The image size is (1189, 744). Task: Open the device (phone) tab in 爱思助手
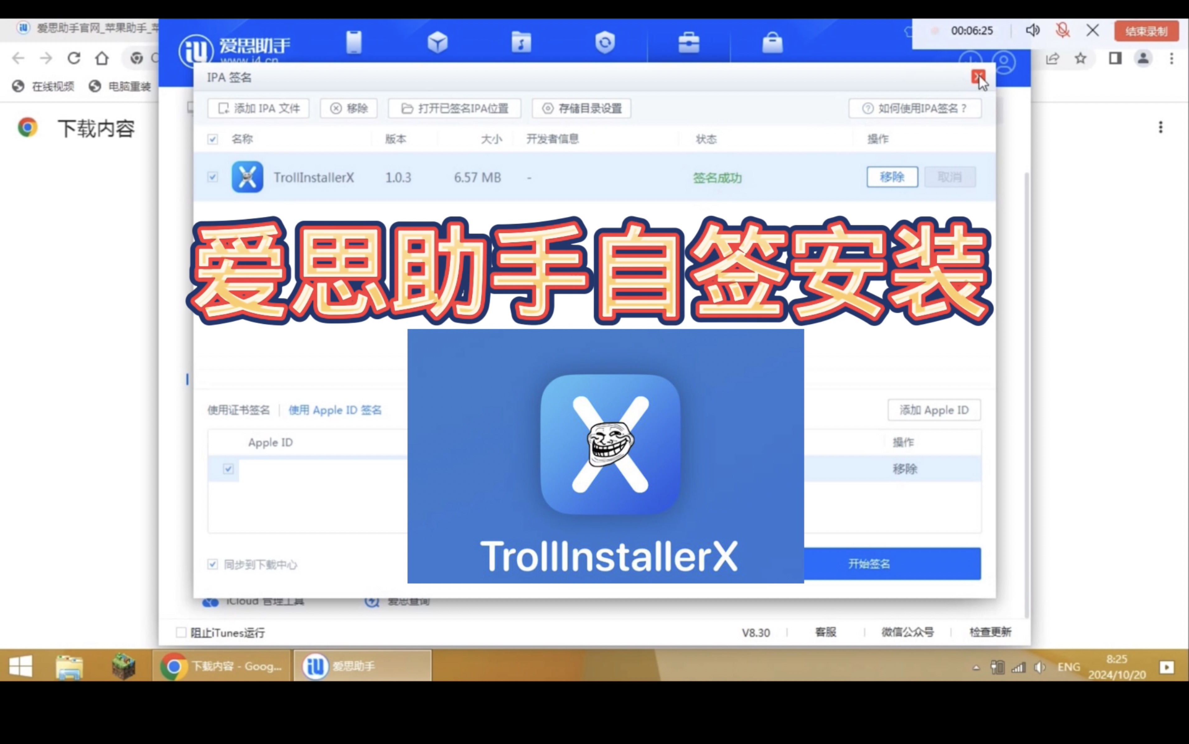coord(353,42)
